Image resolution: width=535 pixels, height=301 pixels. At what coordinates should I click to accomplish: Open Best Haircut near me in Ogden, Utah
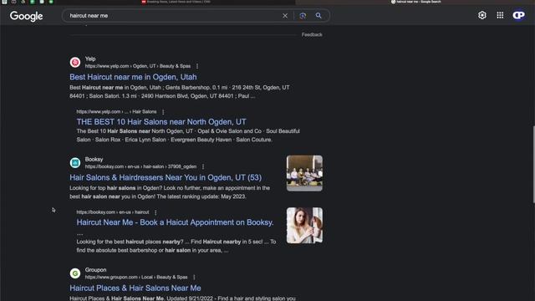[133, 77]
